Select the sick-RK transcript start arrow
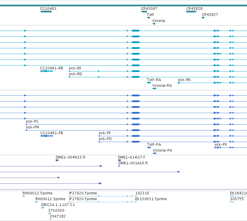 [179, 83]
